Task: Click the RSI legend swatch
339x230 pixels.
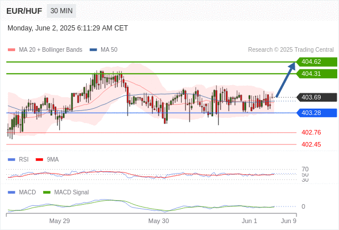Action: tap(11, 160)
